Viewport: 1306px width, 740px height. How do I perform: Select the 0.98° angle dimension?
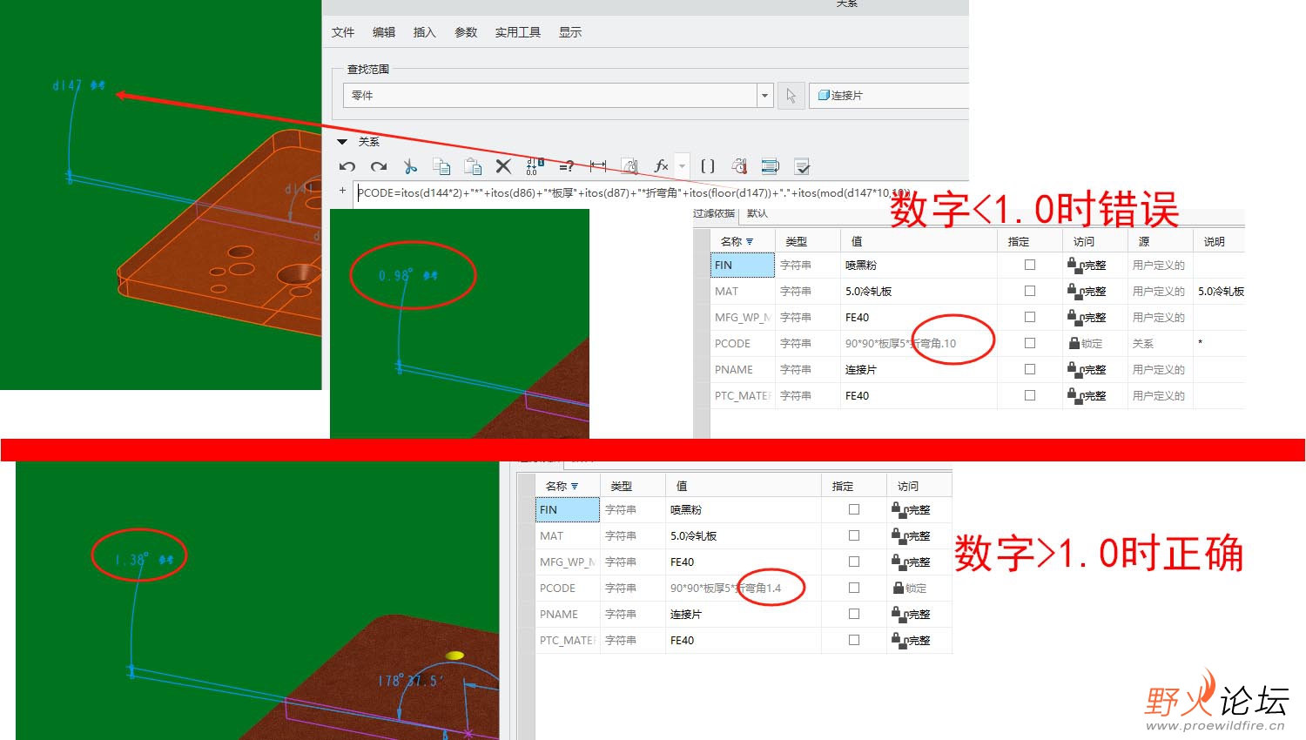pos(407,275)
